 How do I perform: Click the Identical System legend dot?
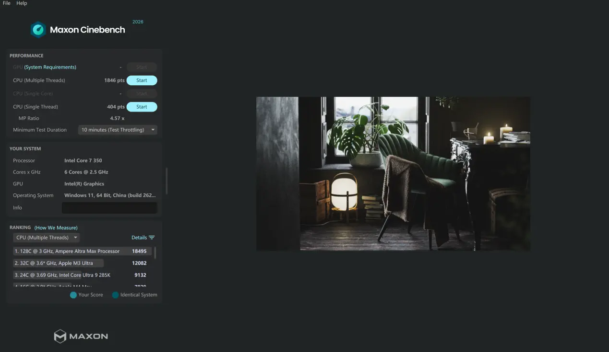(x=115, y=295)
